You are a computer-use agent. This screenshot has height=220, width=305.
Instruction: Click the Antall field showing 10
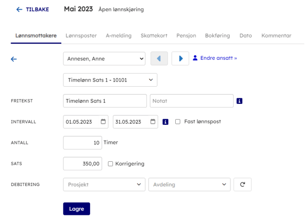click(83, 143)
